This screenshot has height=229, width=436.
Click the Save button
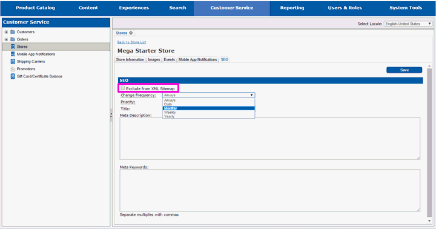coord(405,70)
